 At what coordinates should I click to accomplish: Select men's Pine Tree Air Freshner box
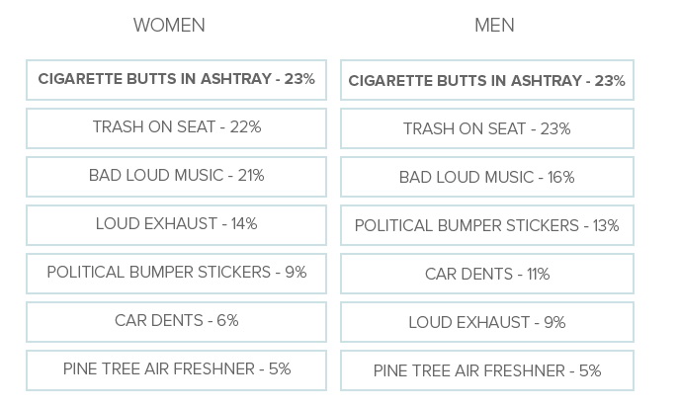(486, 371)
